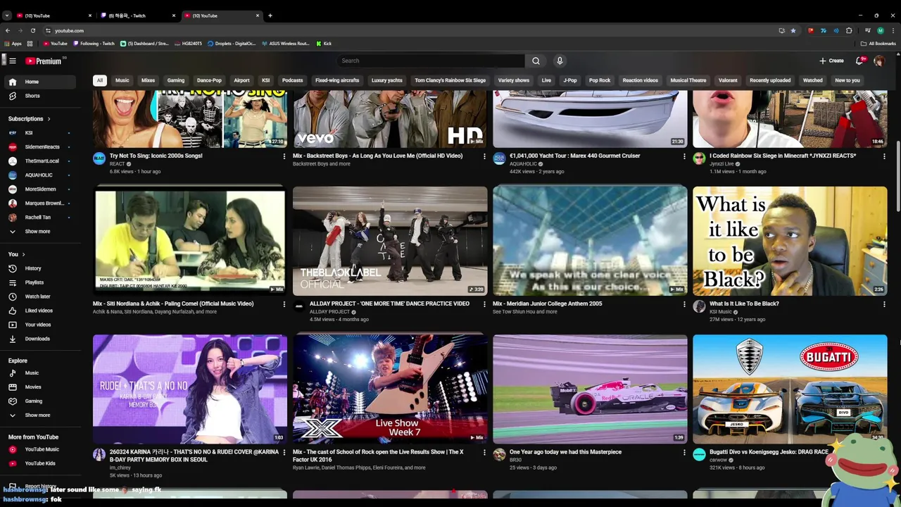Open options menu for Bugatti Divo drag race
Viewport: 901px width, 507px height.
tap(884, 452)
